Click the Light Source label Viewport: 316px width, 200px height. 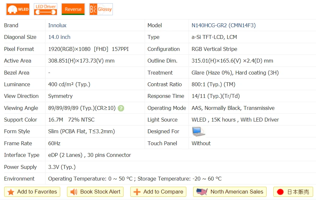pos(163,120)
